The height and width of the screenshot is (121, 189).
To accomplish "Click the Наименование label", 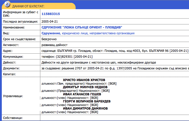I will pyautogui.click(x=14, y=27).
